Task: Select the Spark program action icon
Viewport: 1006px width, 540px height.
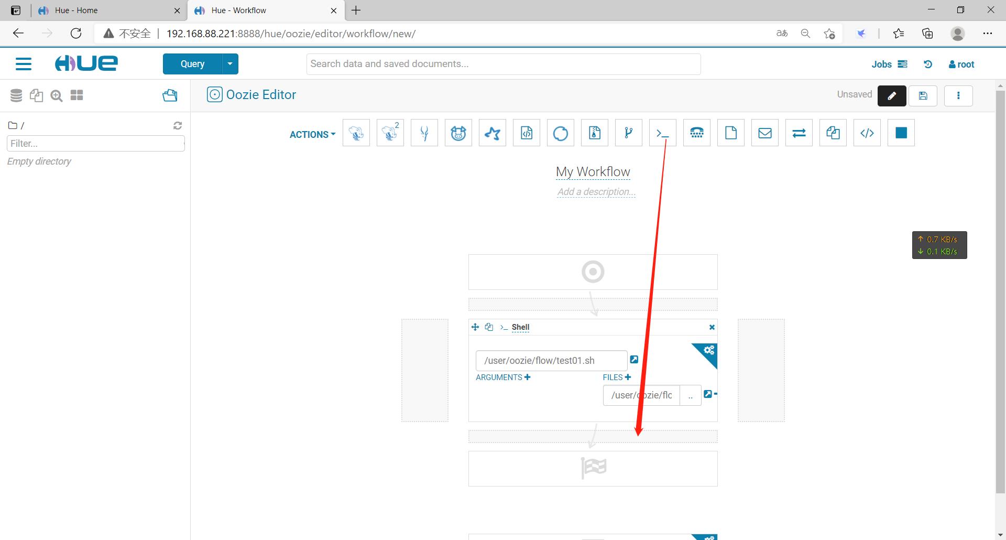Action: tap(493, 133)
